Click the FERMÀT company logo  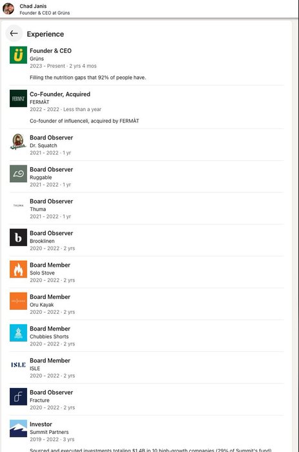coord(18,99)
